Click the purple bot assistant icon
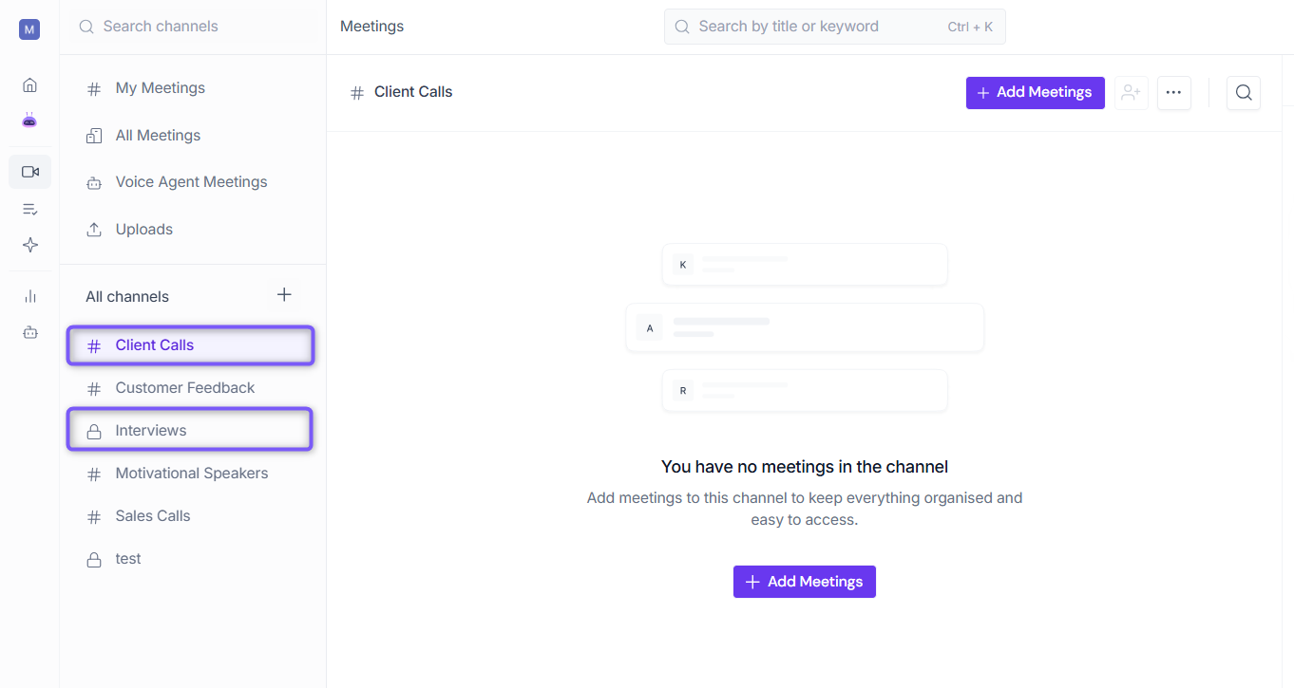This screenshot has width=1294, height=688. [29, 121]
